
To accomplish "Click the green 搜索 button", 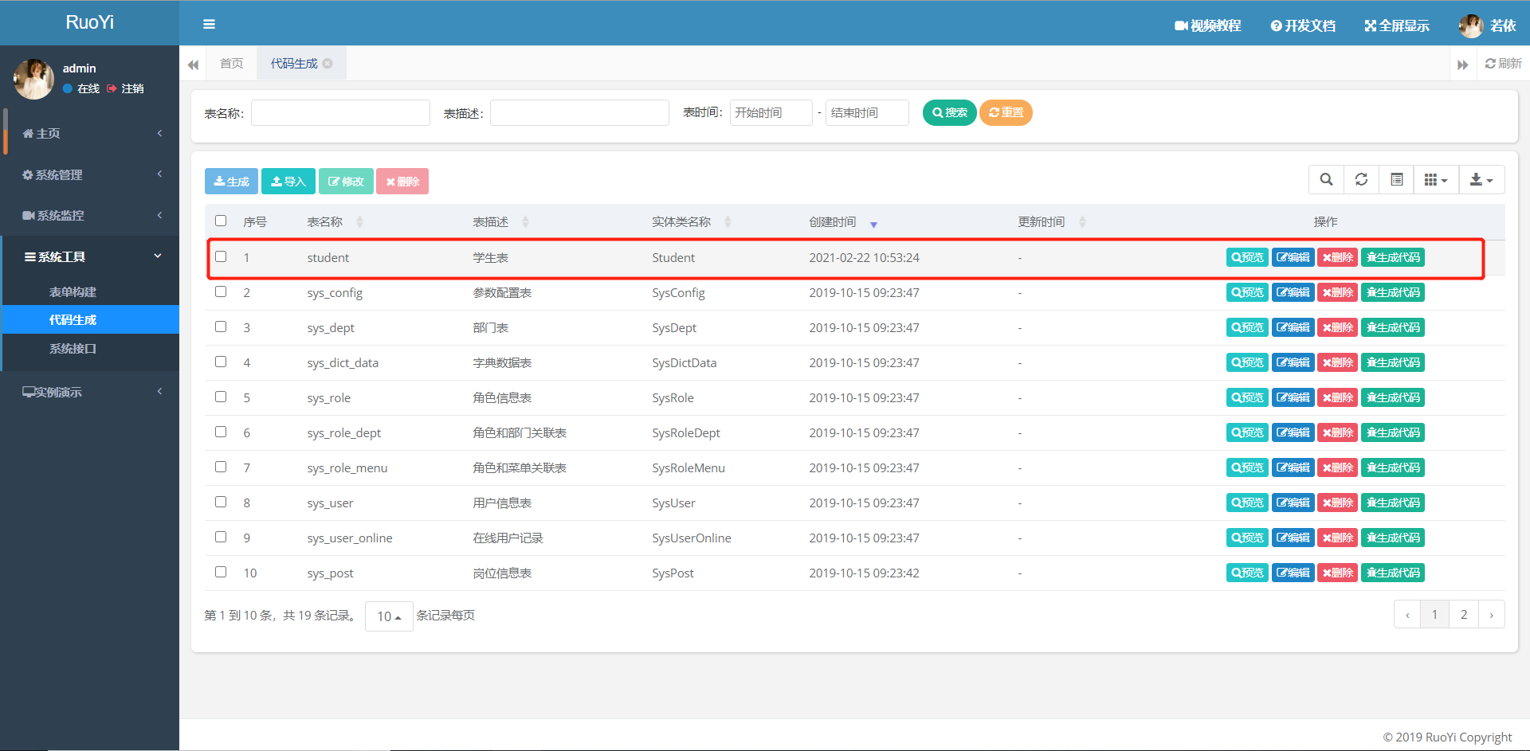I will (949, 112).
